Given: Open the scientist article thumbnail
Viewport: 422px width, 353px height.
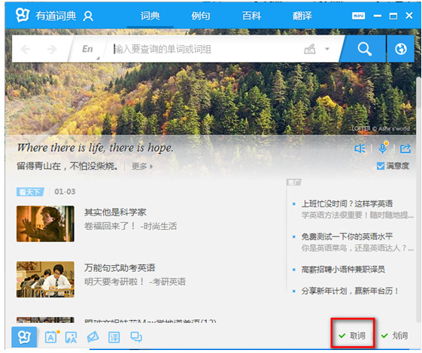Looking at the screenshot, I should 45,224.
